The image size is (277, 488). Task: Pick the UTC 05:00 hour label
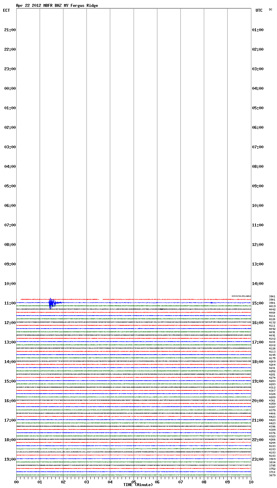[258, 108]
